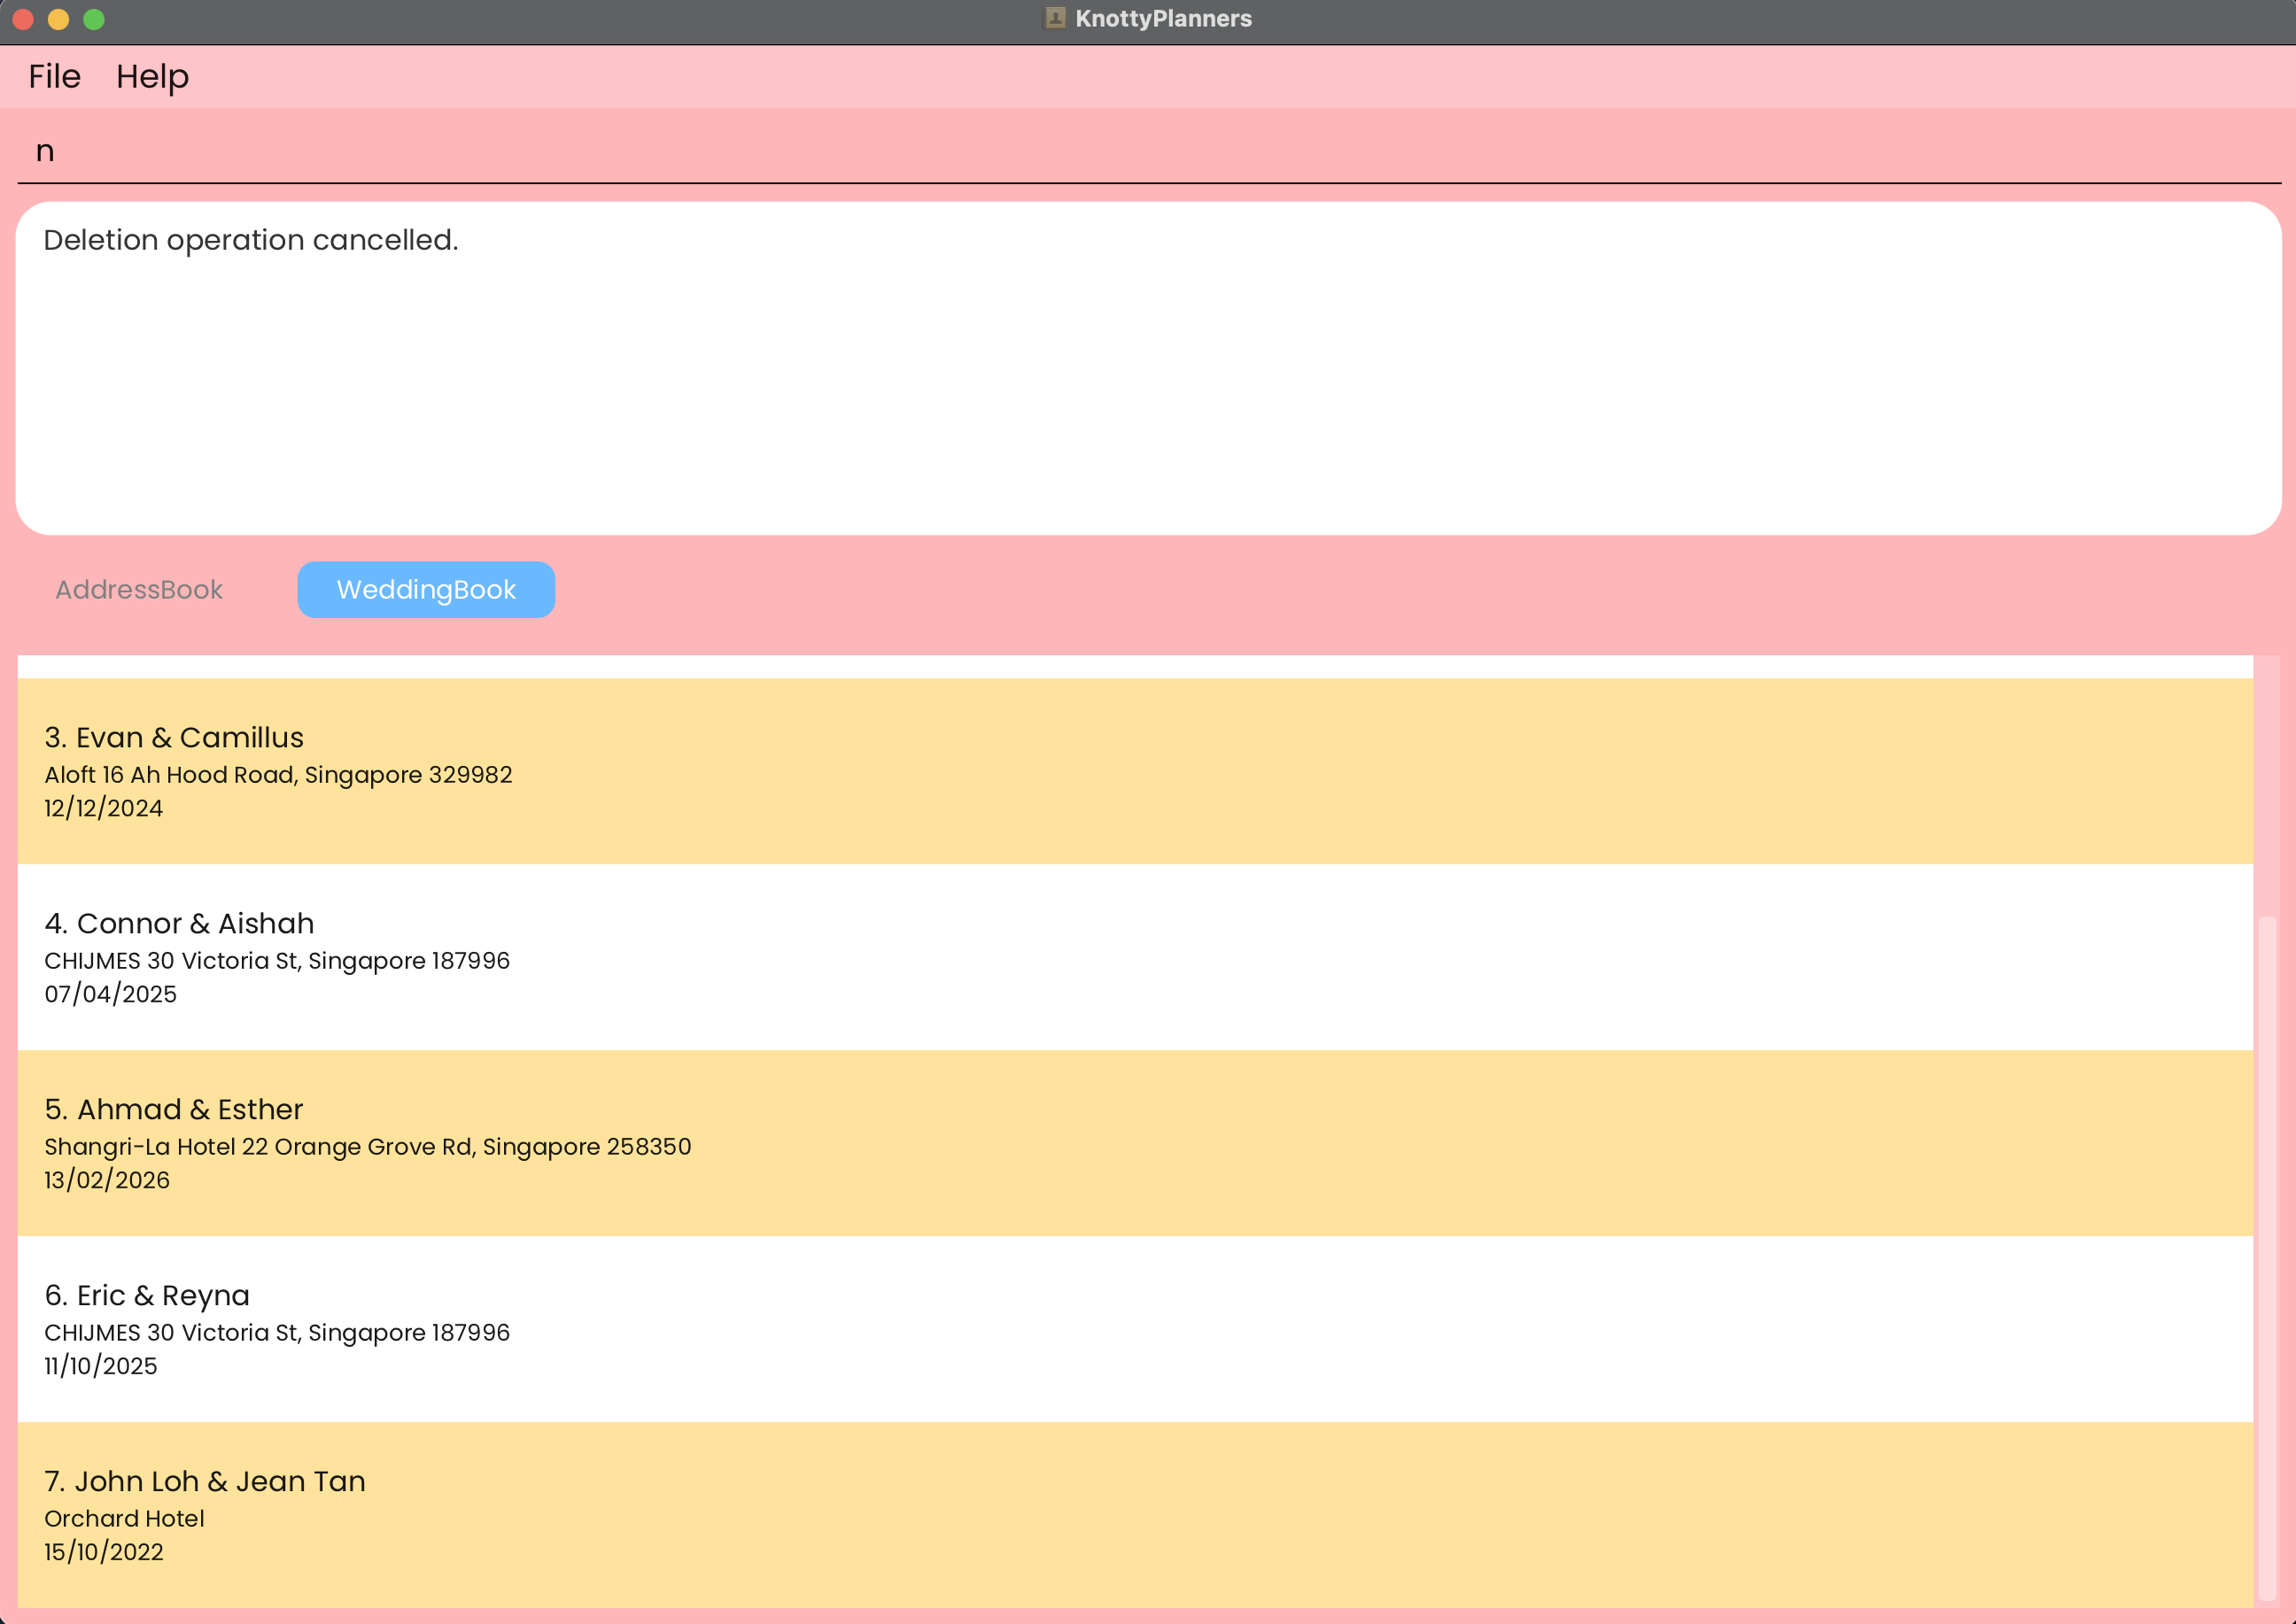The width and height of the screenshot is (2296, 1624).
Task: Click the result display showing deletion cancelled
Action: pyautogui.click(x=1147, y=368)
